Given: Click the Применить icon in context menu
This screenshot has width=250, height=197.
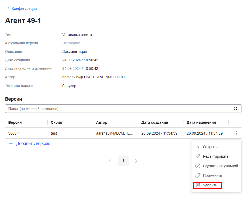Looking at the screenshot, I should 198,175.
